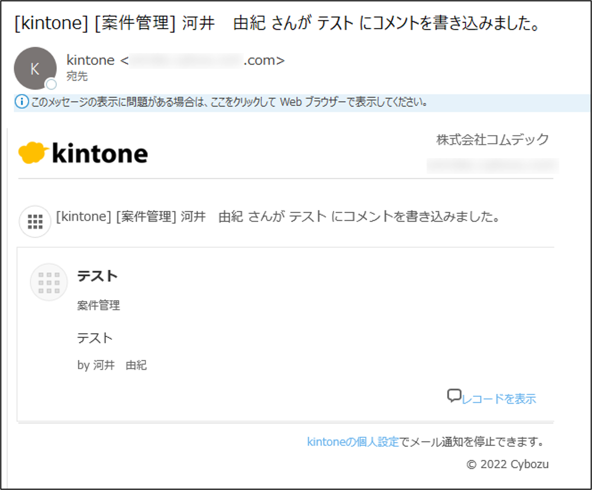592x490 pixels.
Task: Click the app grid icon beside the notification title
Action: [35, 222]
